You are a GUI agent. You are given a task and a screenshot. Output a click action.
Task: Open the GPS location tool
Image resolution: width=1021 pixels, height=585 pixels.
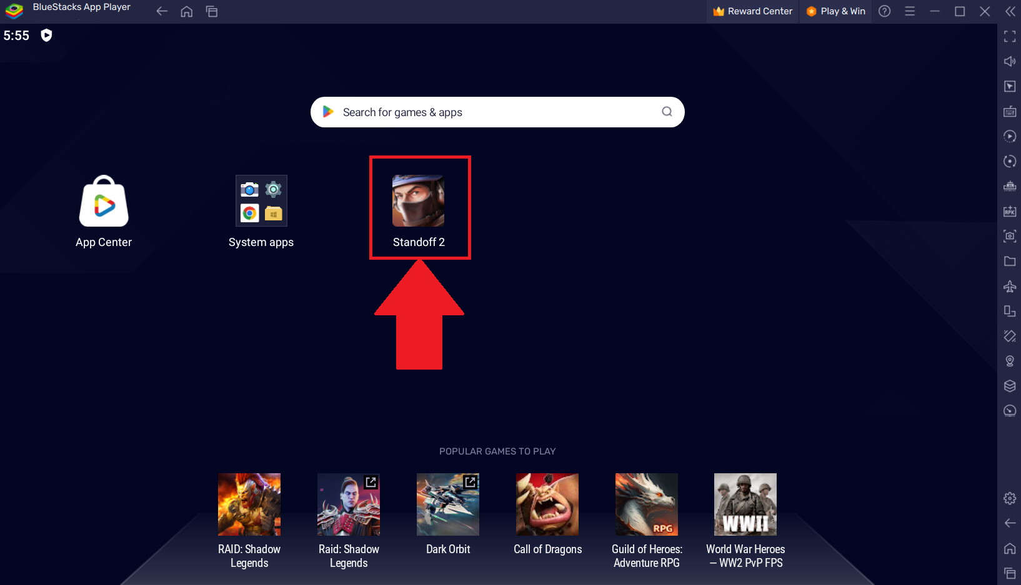[1010, 360]
